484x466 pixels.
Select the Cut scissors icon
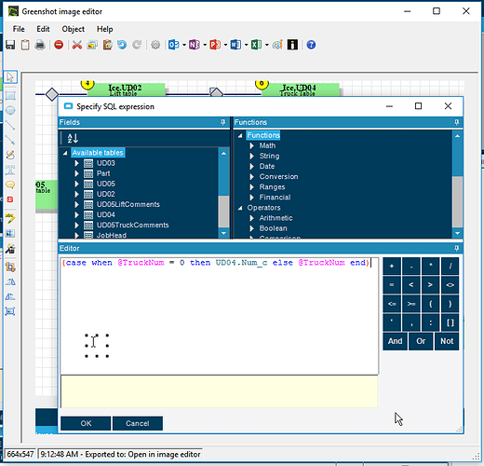pos(77,45)
